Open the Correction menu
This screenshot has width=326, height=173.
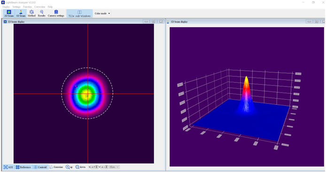click(39, 7)
